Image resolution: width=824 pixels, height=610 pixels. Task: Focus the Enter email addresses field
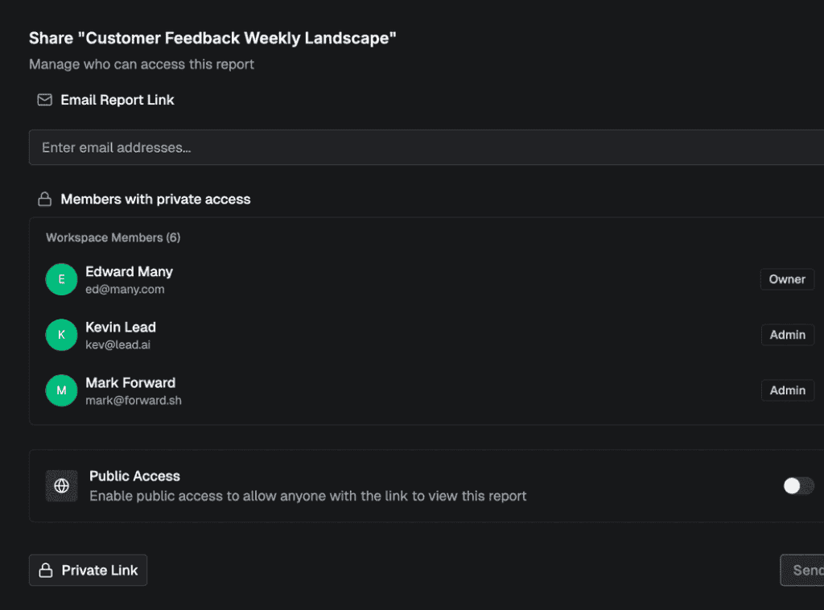tap(426, 147)
